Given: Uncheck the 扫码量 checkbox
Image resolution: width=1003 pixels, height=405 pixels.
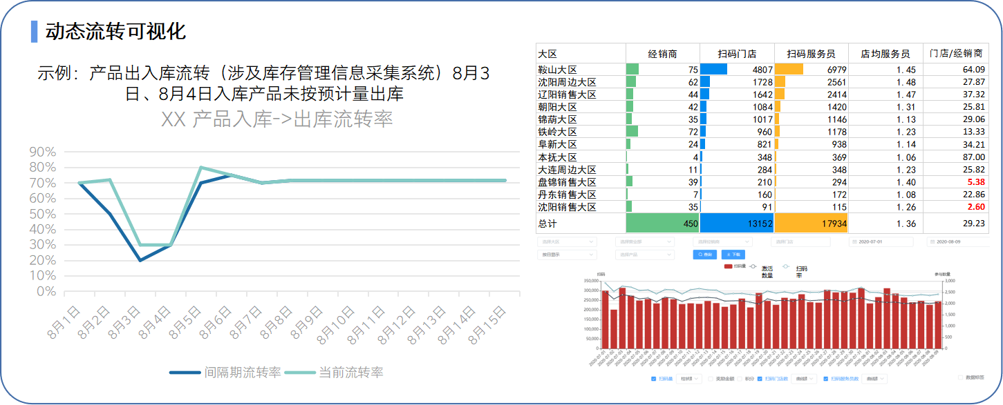Looking at the screenshot, I should (654, 379).
